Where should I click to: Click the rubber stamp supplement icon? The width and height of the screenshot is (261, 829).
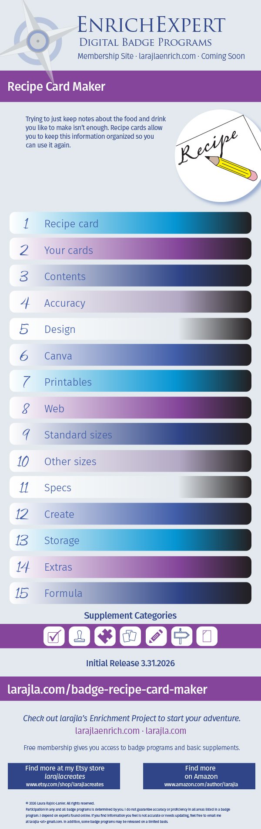[80, 636]
